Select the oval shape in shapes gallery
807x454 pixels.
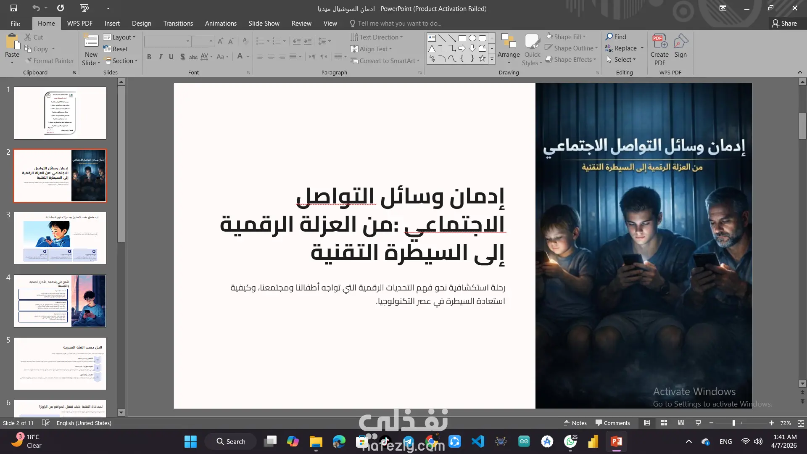[x=472, y=38]
